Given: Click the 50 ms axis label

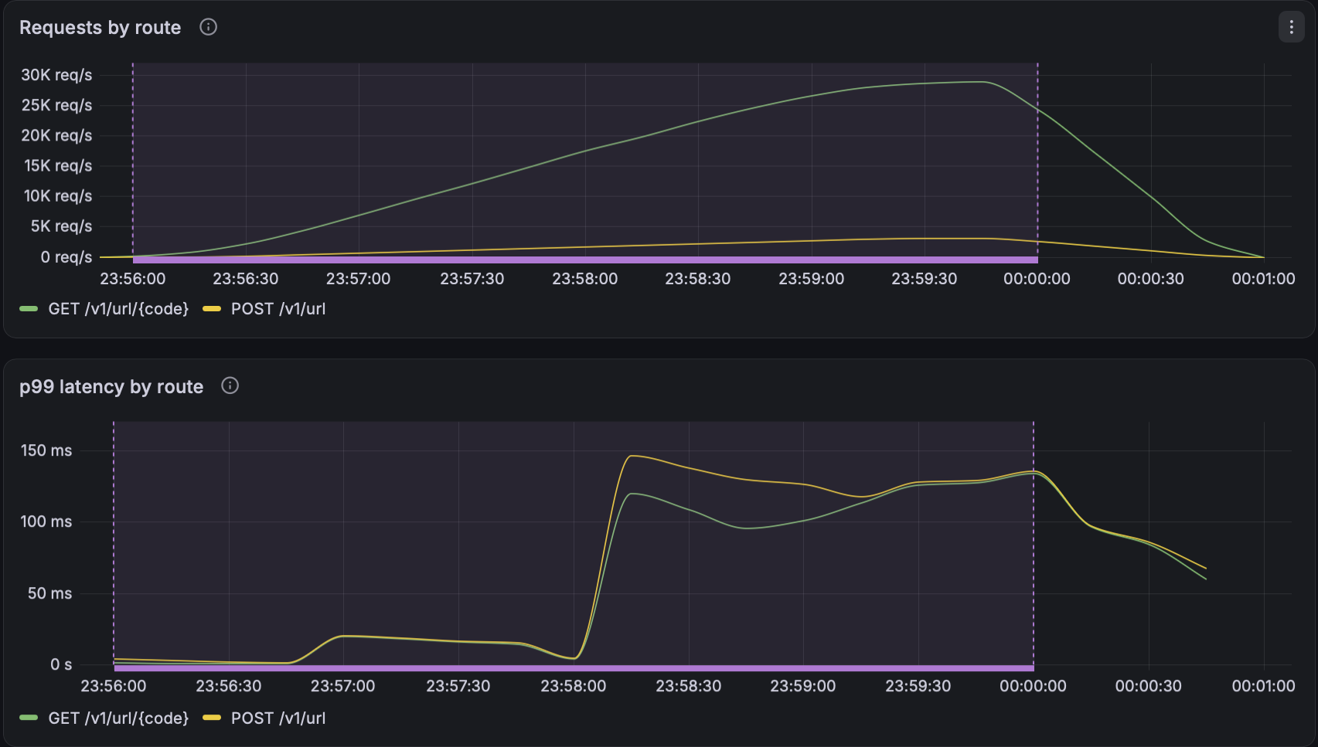Looking at the screenshot, I should tap(50, 593).
